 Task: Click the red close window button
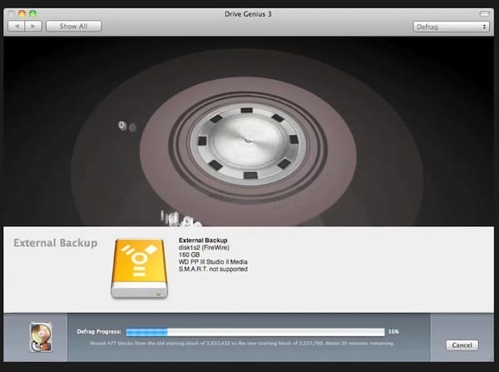coord(12,12)
